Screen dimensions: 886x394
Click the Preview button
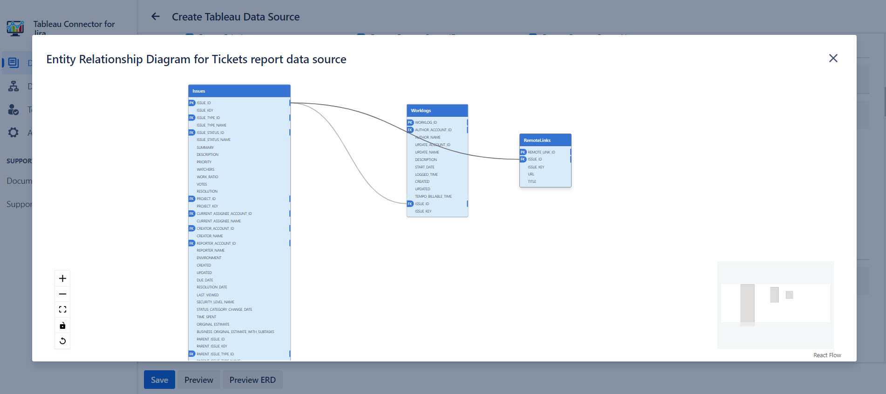point(198,380)
